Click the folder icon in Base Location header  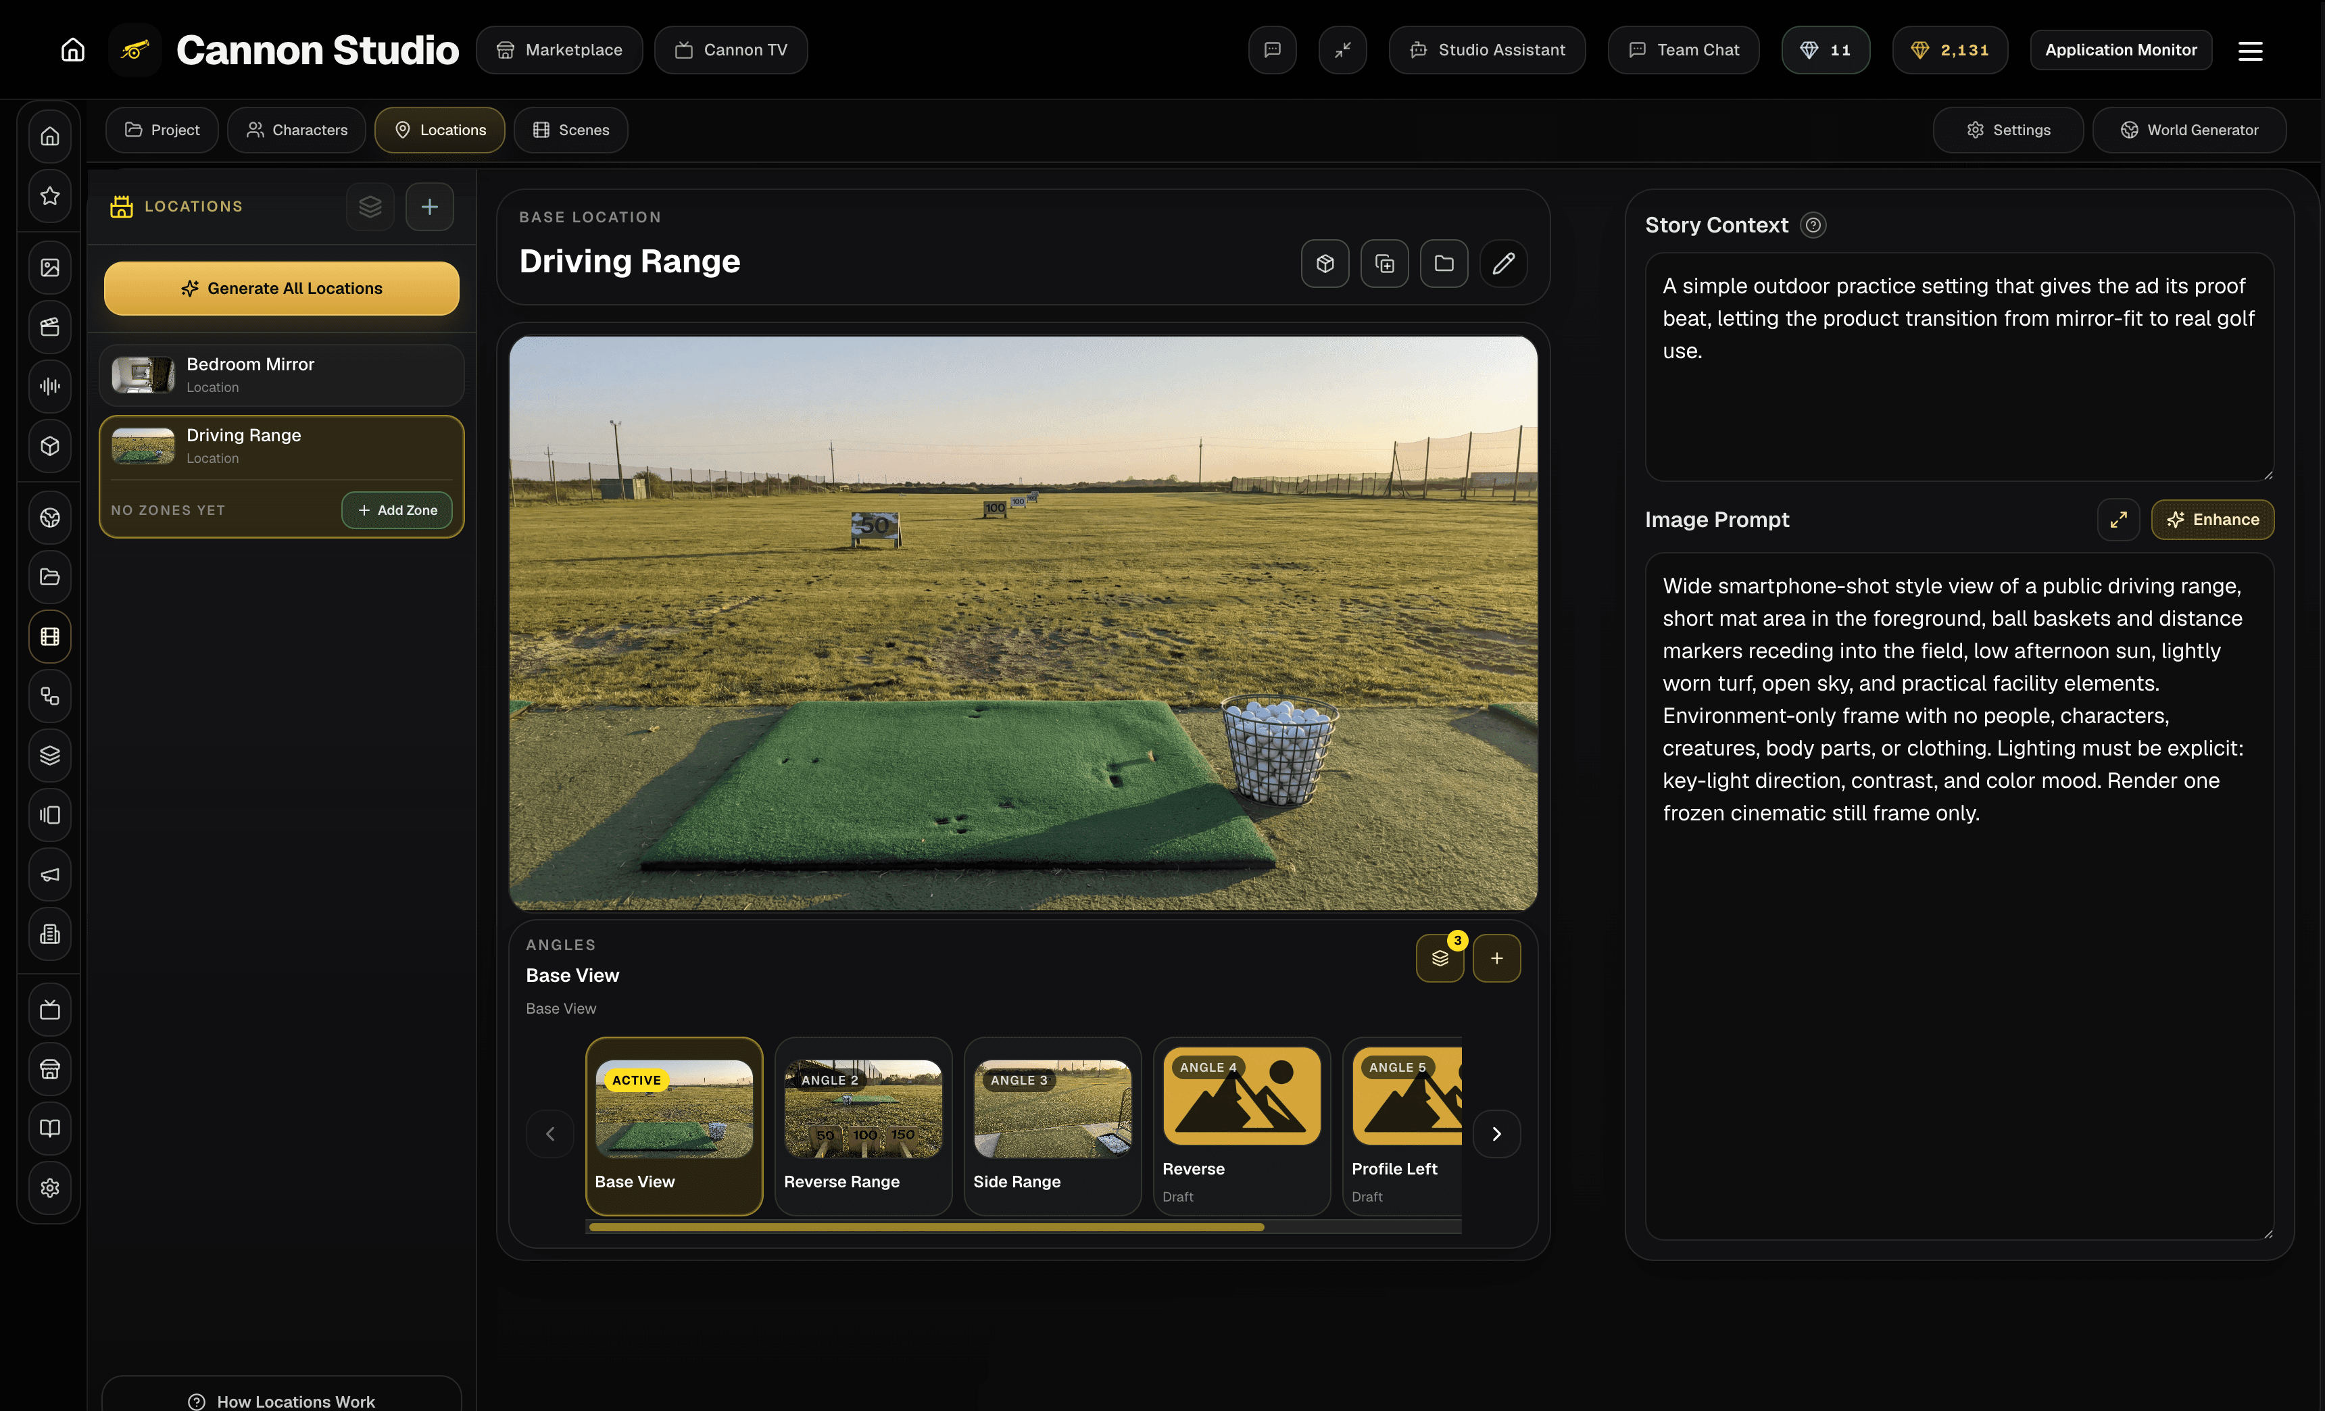[x=1444, y=263]
